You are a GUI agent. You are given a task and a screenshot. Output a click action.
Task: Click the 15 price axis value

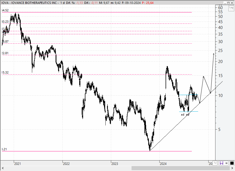tap(220, 75)
